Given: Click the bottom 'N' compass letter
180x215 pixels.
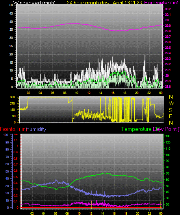Looking at the screenshot, I should click(x=171, y=123).
